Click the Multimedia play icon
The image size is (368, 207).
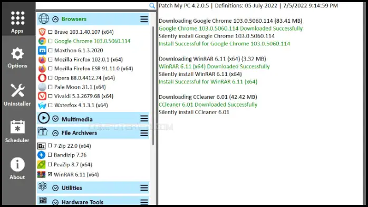click(44, 118)
